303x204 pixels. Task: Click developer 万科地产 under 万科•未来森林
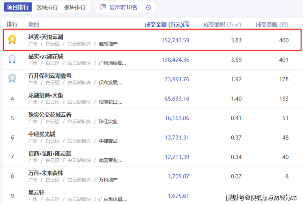pos(108,180)
